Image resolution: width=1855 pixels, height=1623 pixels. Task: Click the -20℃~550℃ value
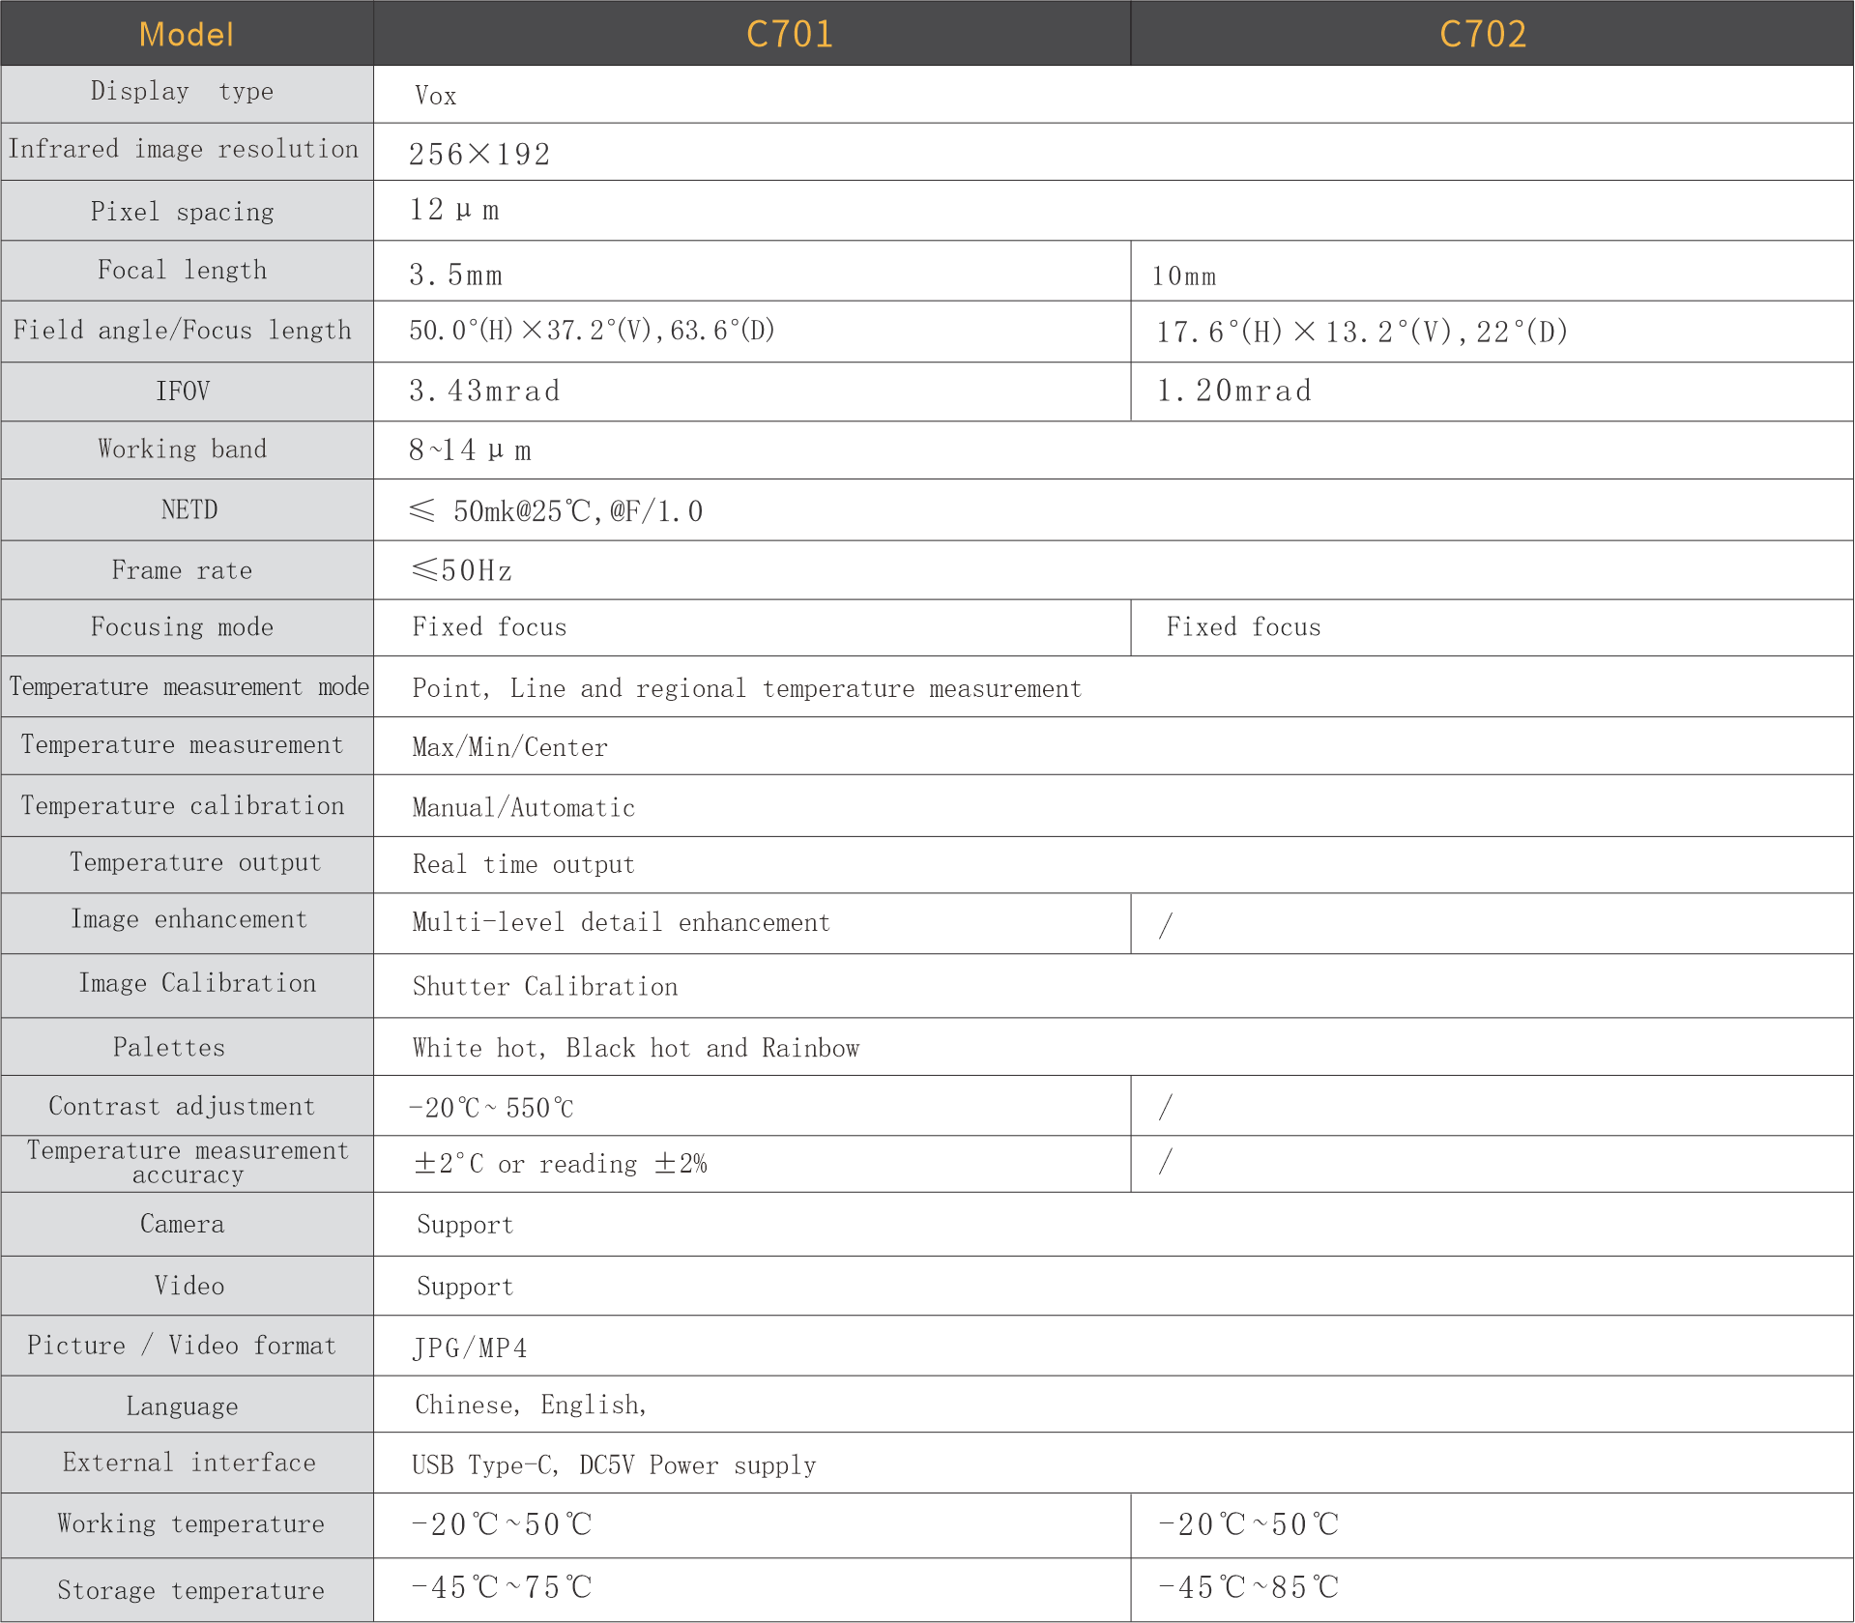[x=491, y=1108]
